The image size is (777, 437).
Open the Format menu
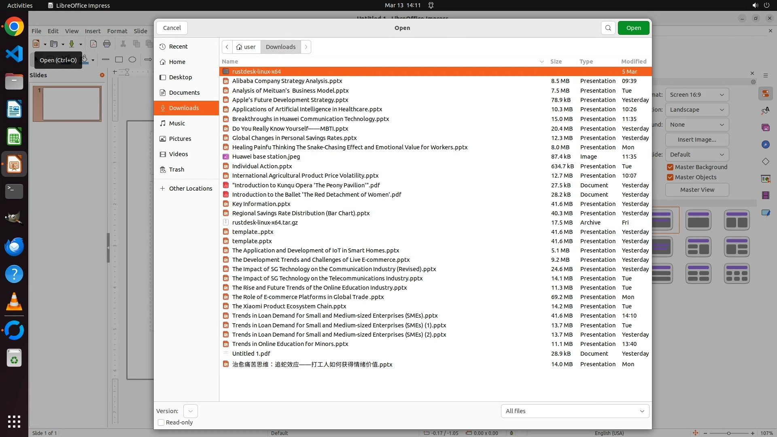point(117,31)
